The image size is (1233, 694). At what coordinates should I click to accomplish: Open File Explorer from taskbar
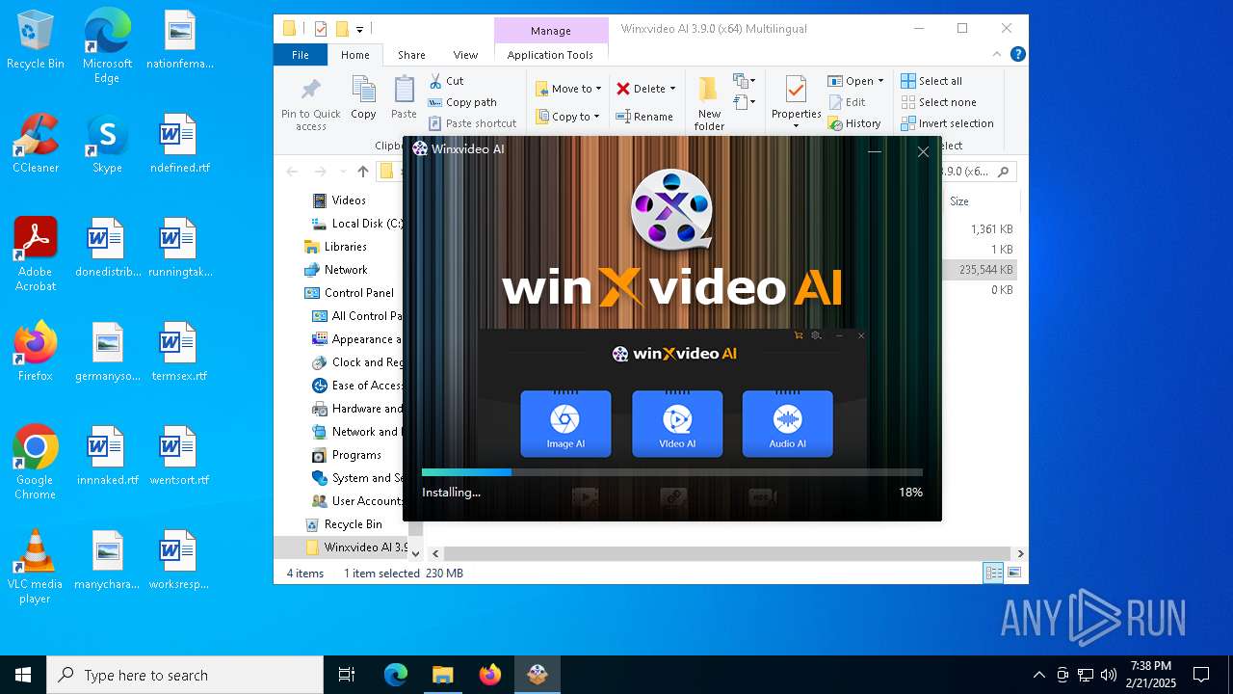(442, 675)
